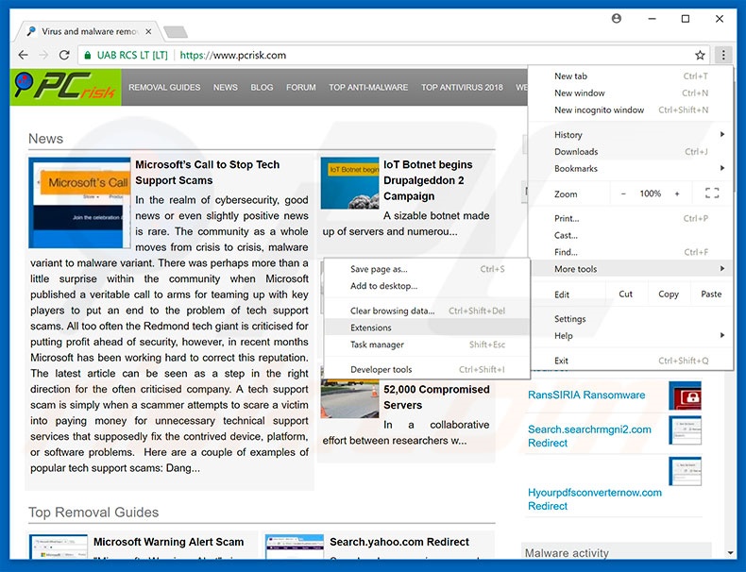The width and height of the screenshot is (746, 572).
Task: Choose Find... in the menu
Action: (631, 252)
